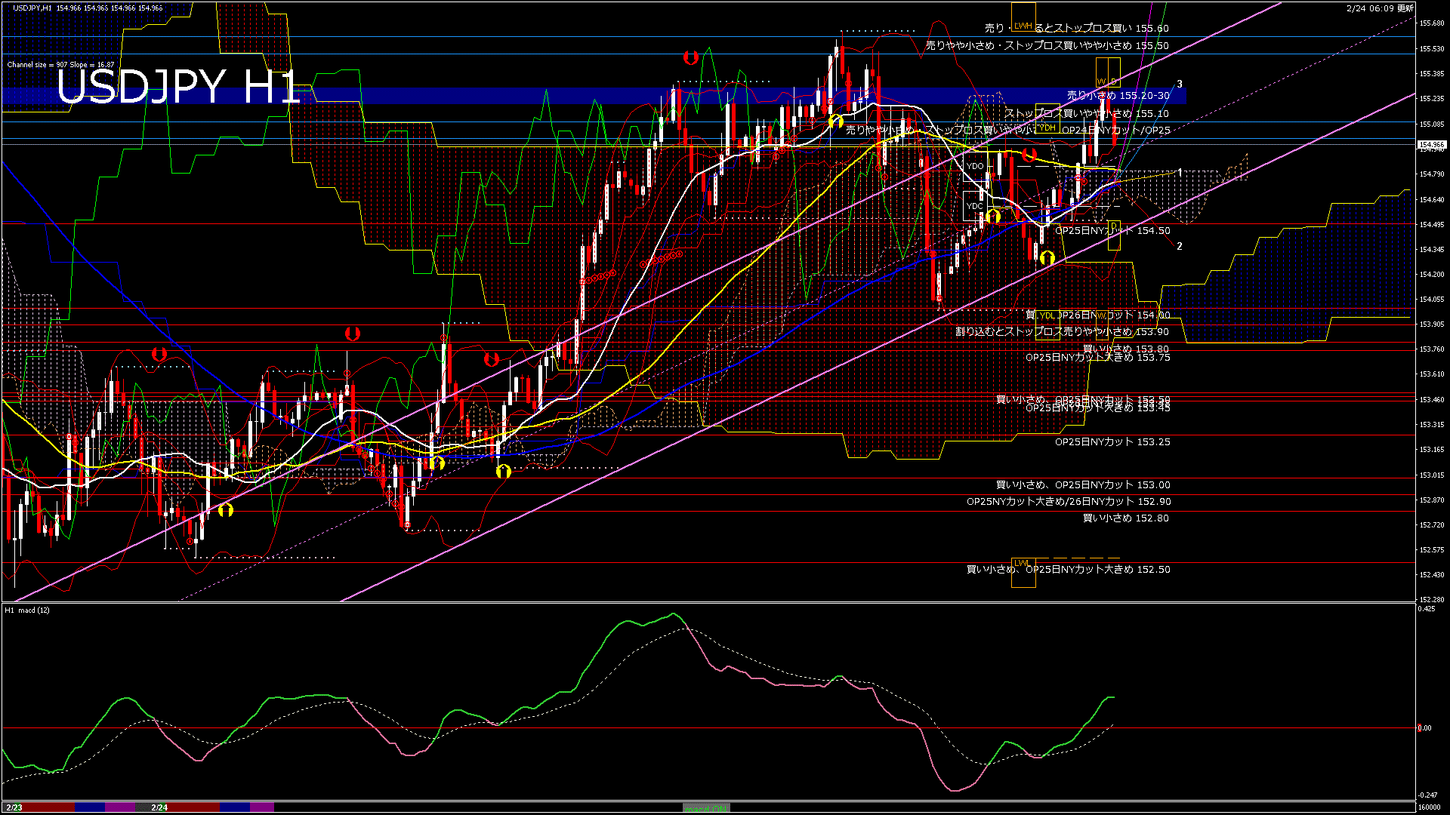
Task: Expand the YDL label near the 154.00 line
Action: point(1046,315)
